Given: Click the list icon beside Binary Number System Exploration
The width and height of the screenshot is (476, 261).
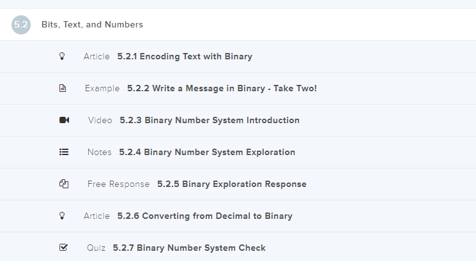Looking at the screenshot, I should coord(64,152).
